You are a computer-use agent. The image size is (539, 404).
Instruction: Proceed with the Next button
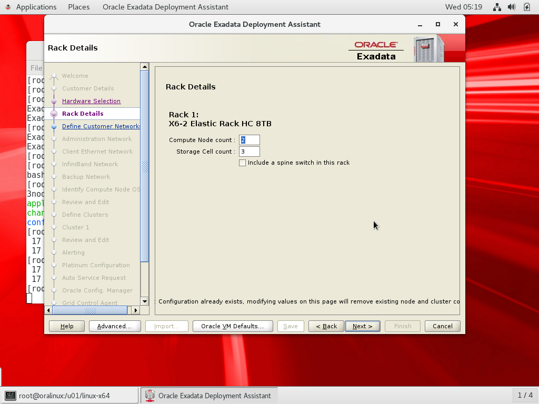click(362, 326)
